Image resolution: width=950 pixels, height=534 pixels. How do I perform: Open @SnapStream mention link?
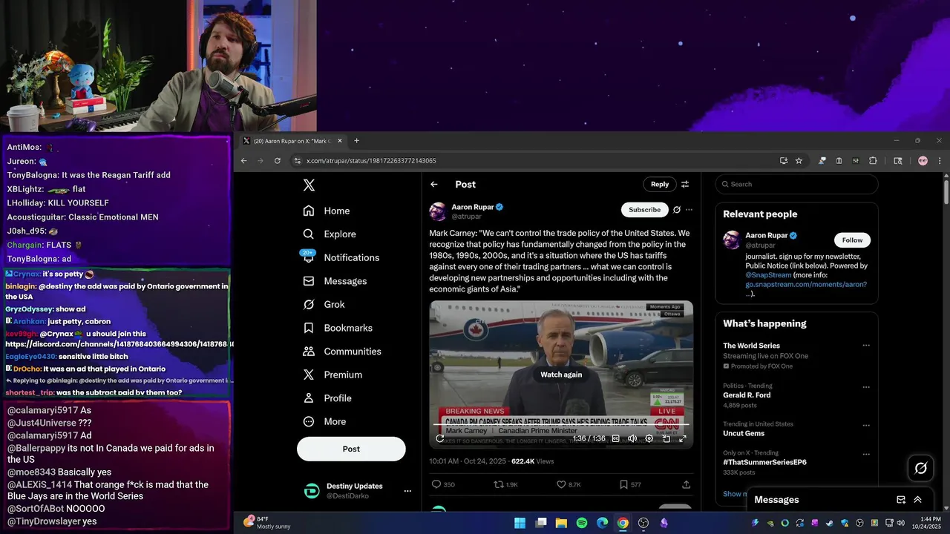pyautogui.click(x=767, y=275)
